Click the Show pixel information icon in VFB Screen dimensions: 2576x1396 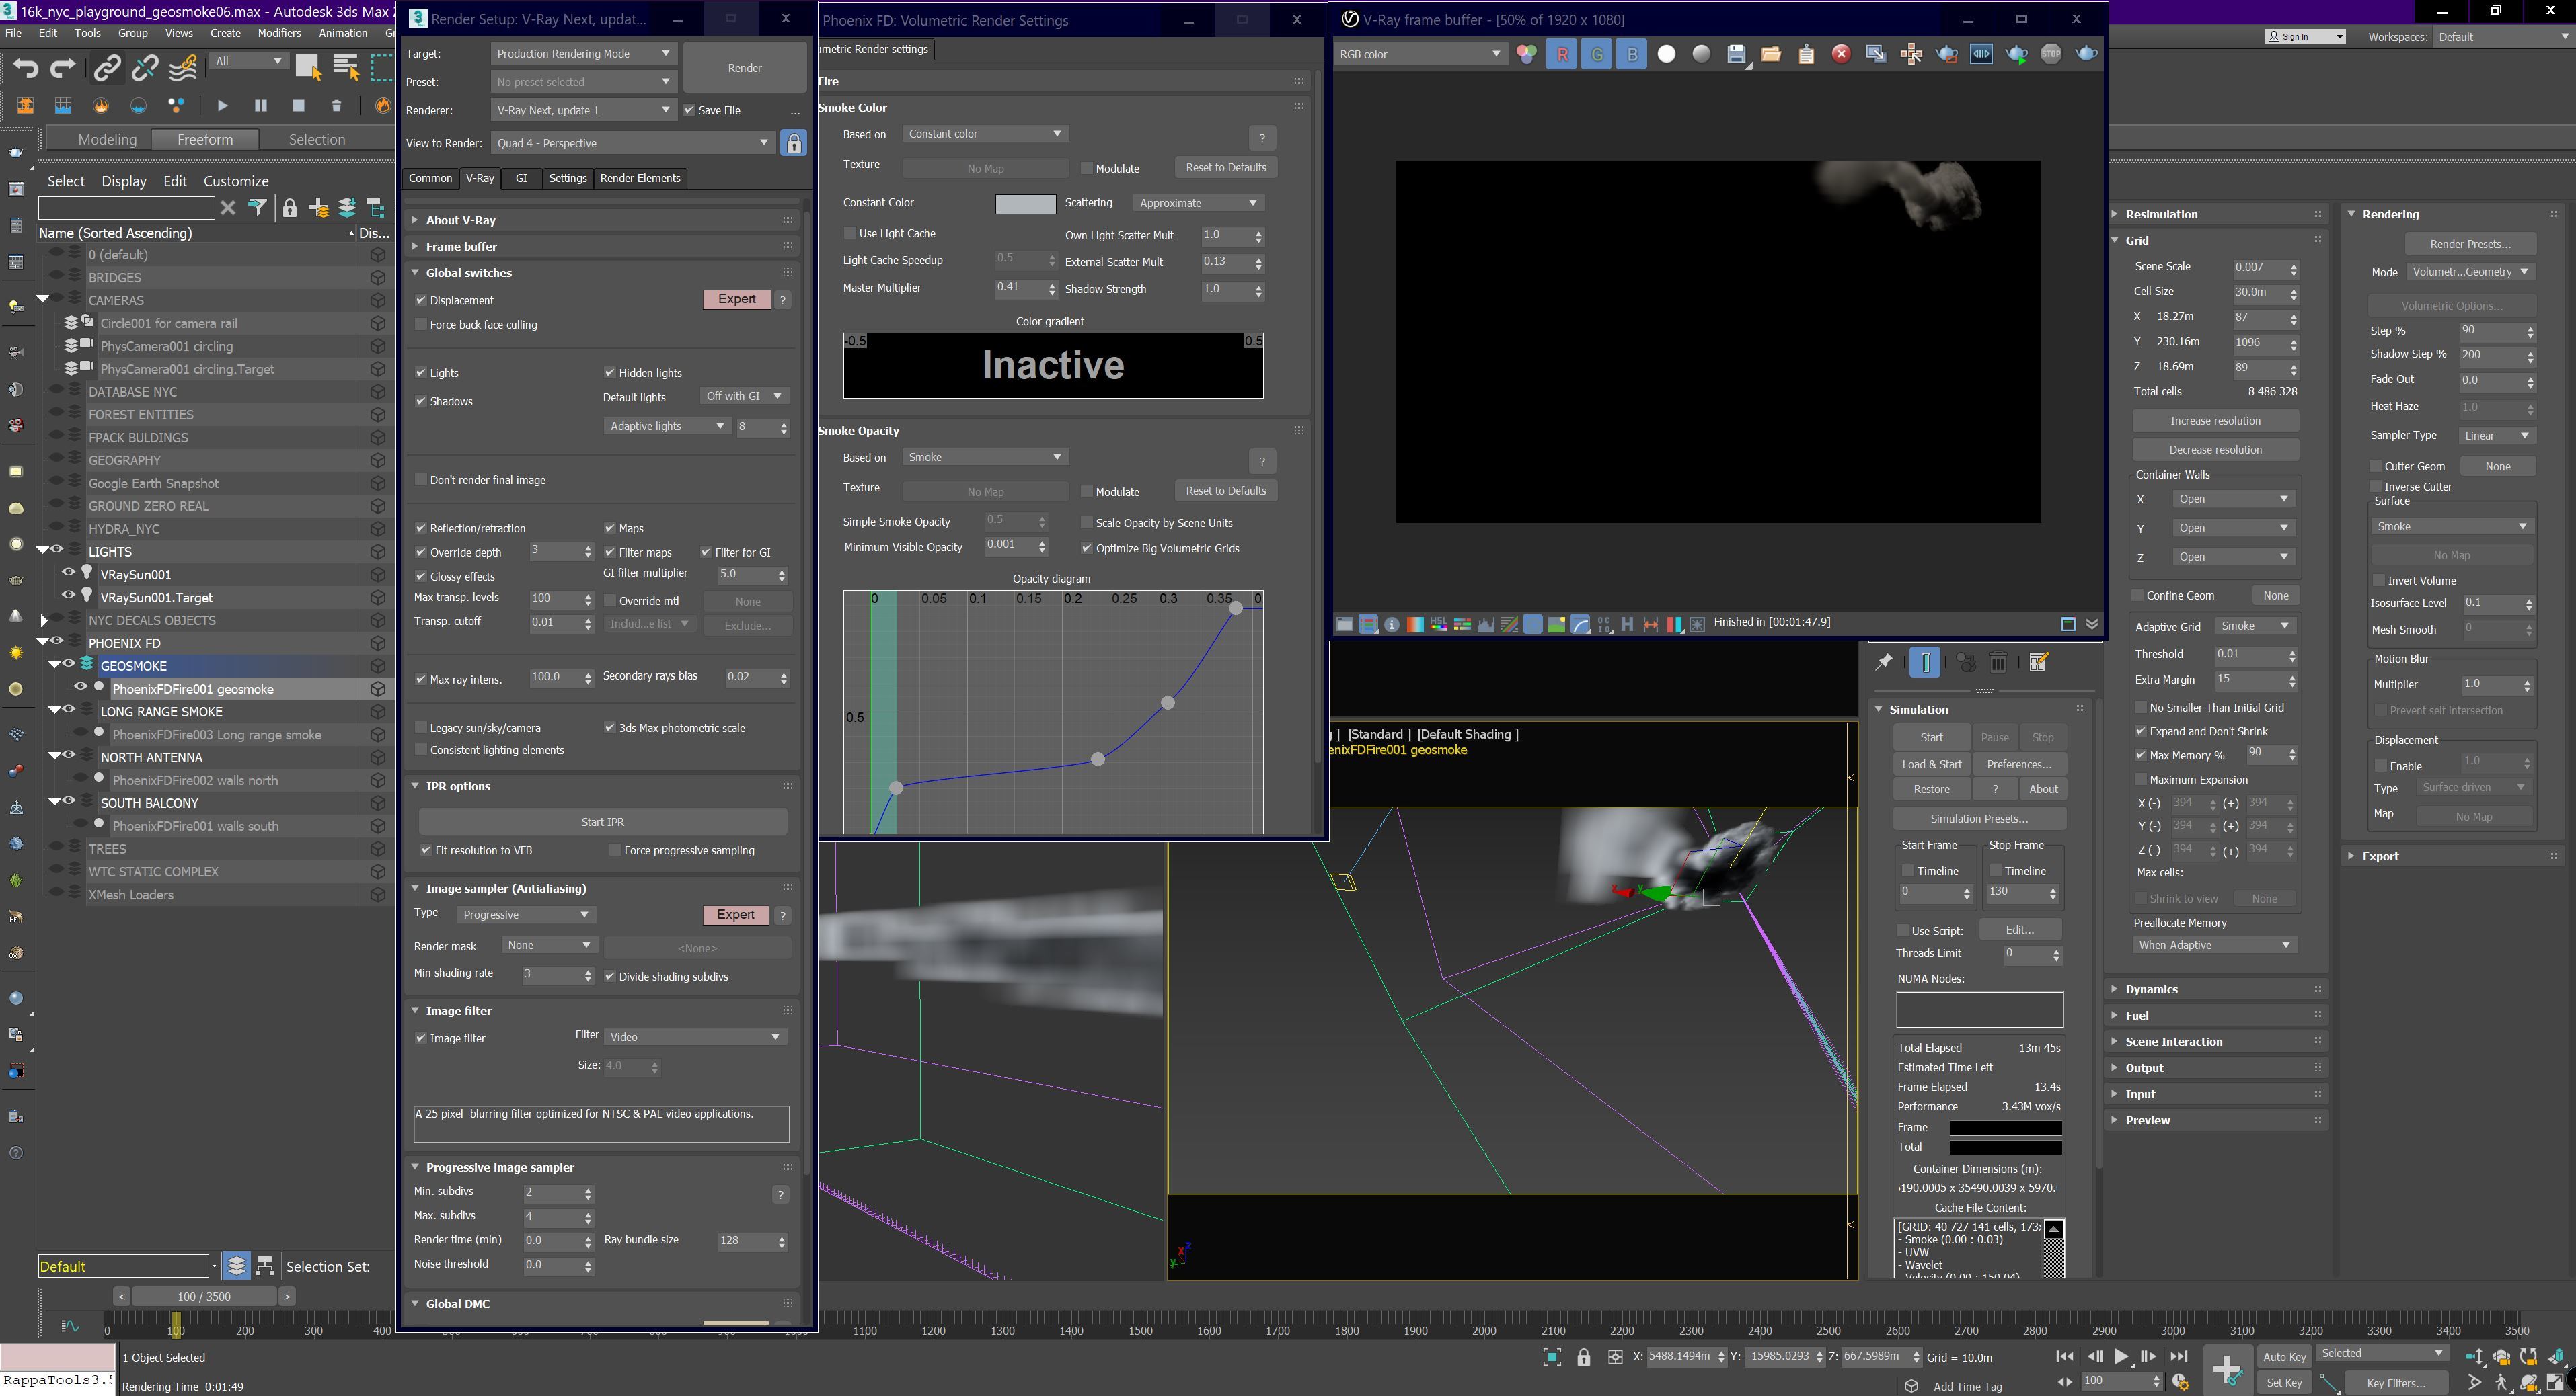pos(1392,624)
